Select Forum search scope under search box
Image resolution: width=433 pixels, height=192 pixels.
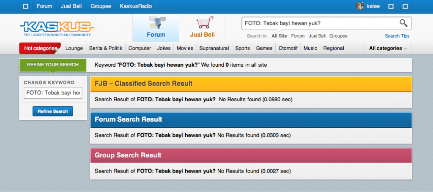(298, 36)
